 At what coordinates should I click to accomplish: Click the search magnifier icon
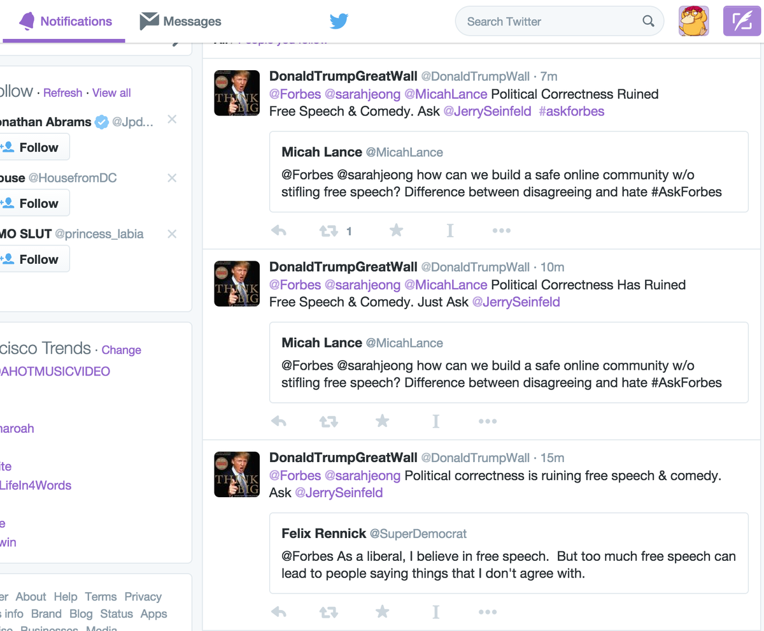coord(648,21)
